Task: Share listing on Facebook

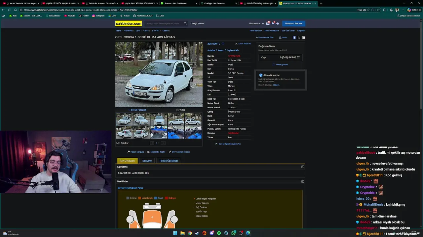Action: tap(294, 38)
